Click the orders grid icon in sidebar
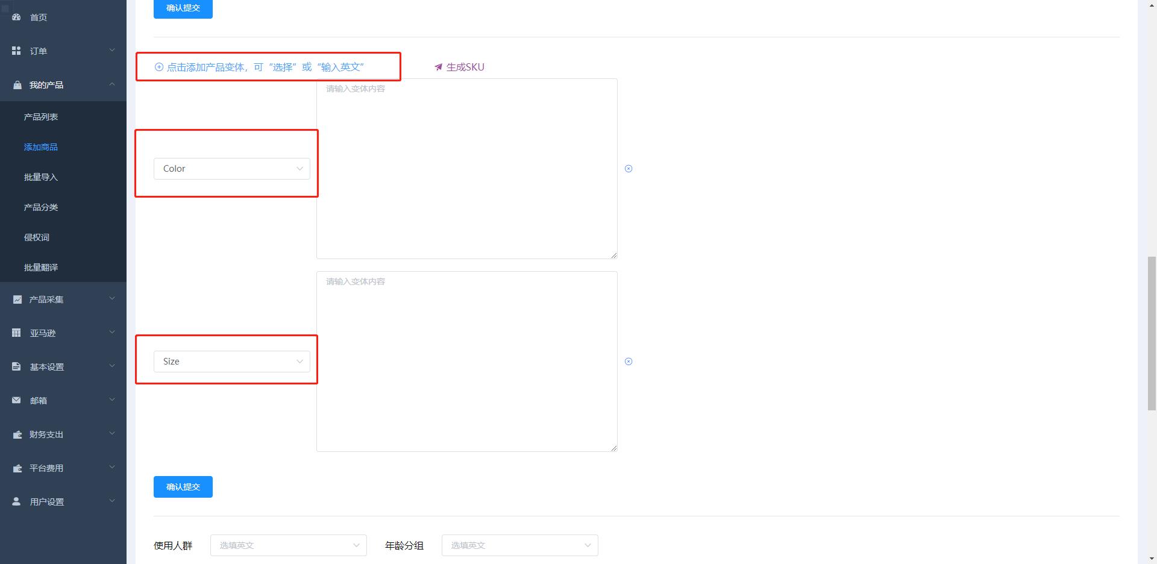The image size is (1157, 564). point(16,51)
